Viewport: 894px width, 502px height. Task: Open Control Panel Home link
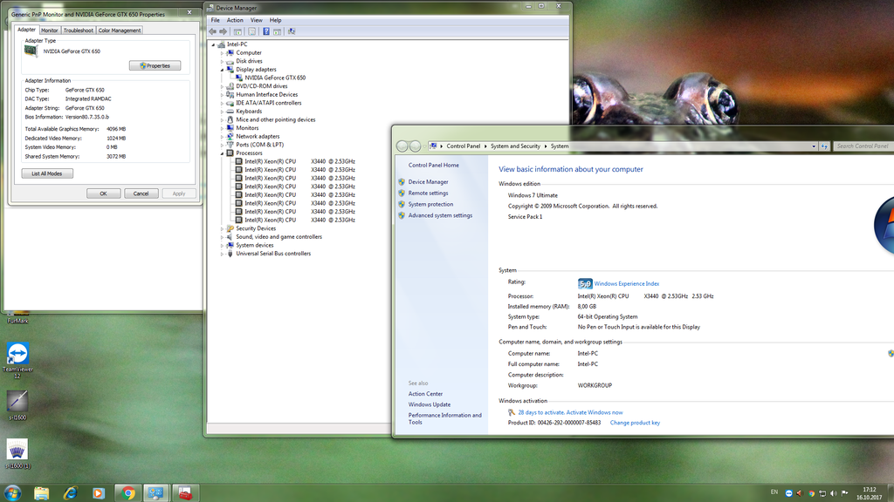point(433,165)
